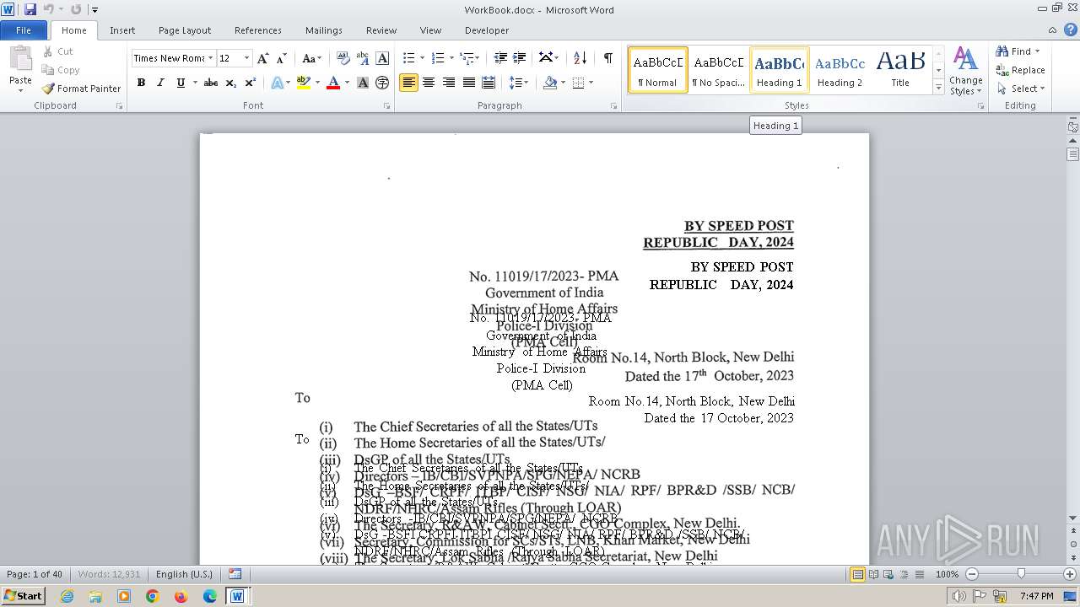Open Select dropdown in Editing group

click(1021, 89)
